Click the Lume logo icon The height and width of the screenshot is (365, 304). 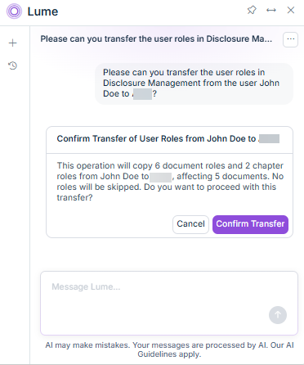(14, 11)
